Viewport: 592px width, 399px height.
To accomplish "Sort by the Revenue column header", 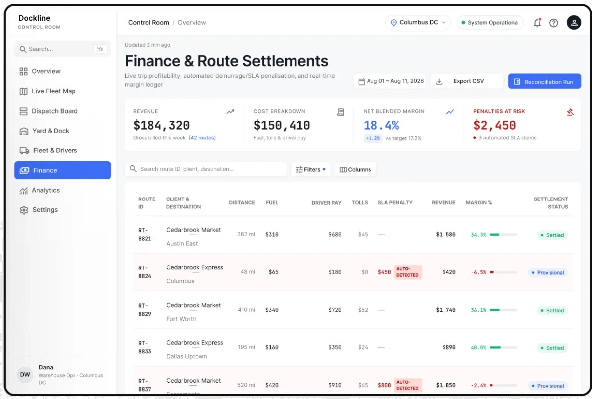I will click(x=444, y=203).
